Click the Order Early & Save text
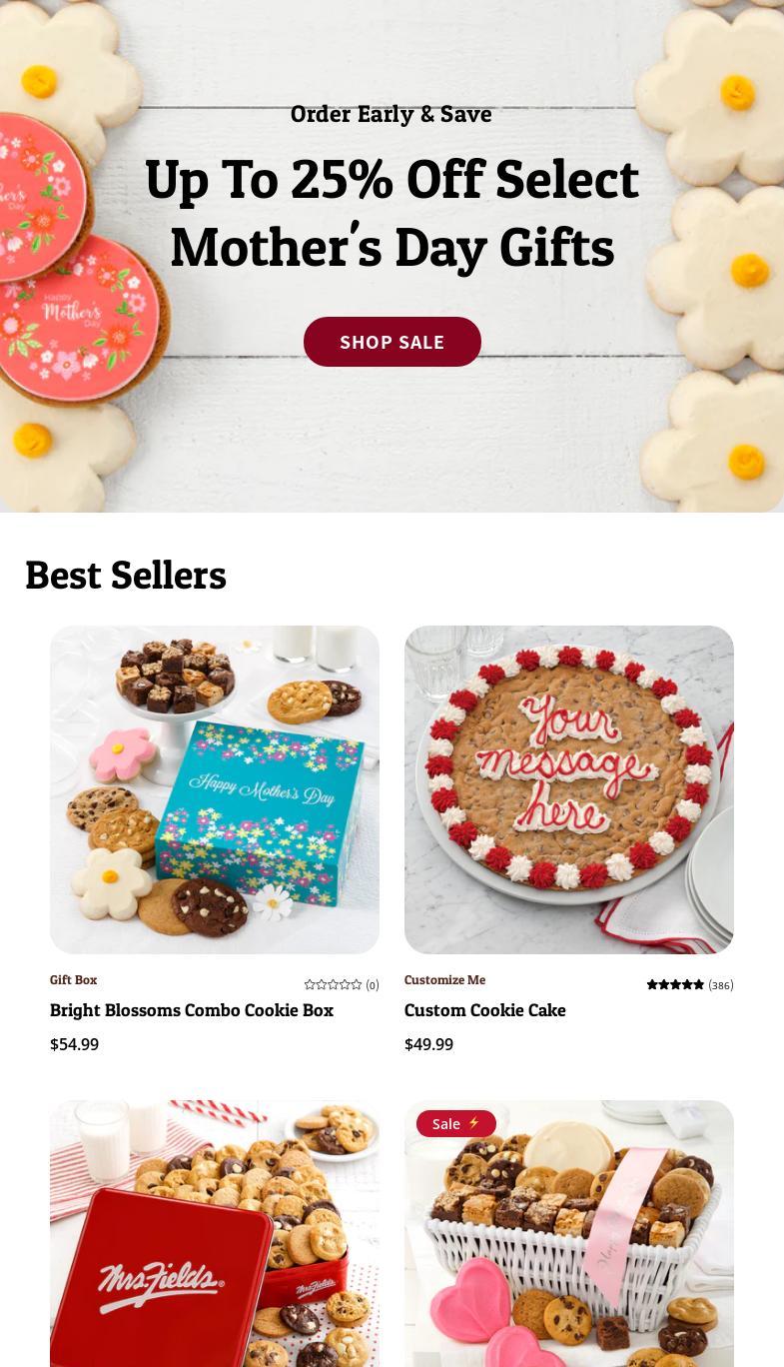The width and height of the screenshot is (784, 1367). [x=392, y=114]
